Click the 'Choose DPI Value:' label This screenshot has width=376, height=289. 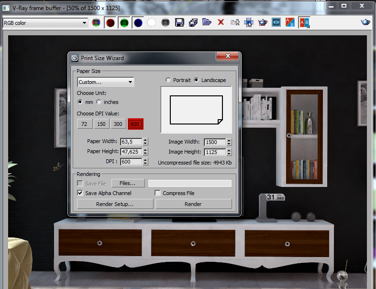(x=98, y=114)
